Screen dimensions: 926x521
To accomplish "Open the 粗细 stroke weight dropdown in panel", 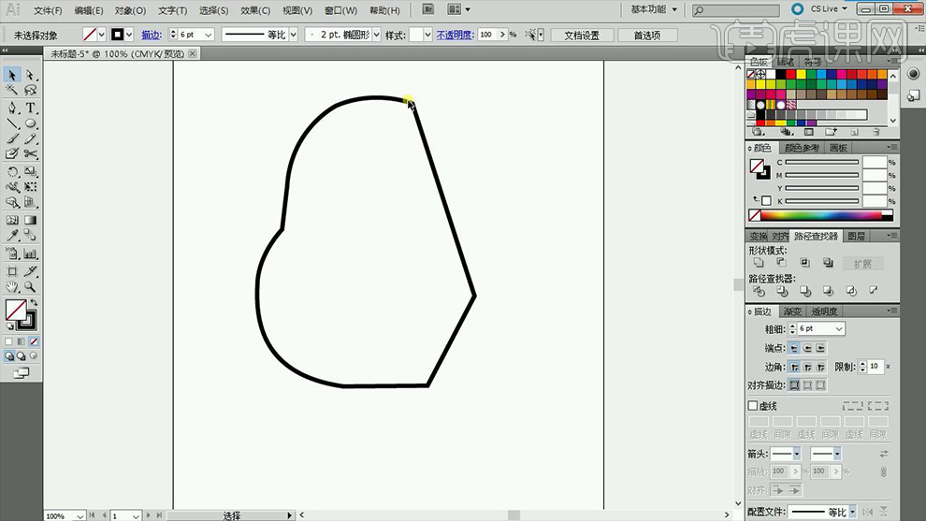I will coord(838,329).
